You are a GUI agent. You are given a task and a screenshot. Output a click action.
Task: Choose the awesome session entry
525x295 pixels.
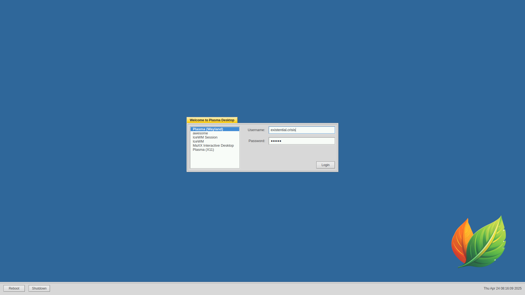(x=215, y=133)
